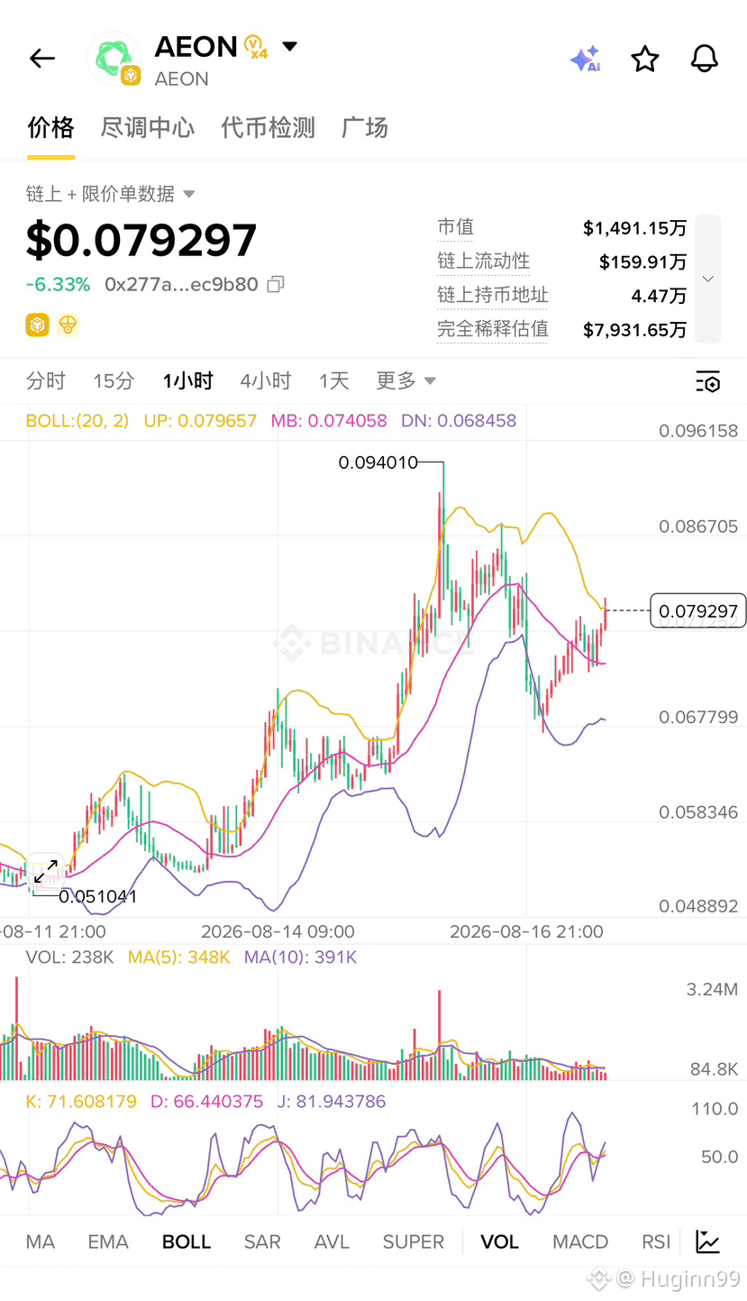Select 分时 timeframe
Viewport: 747px width, 1301px height.
pos(46,381)
